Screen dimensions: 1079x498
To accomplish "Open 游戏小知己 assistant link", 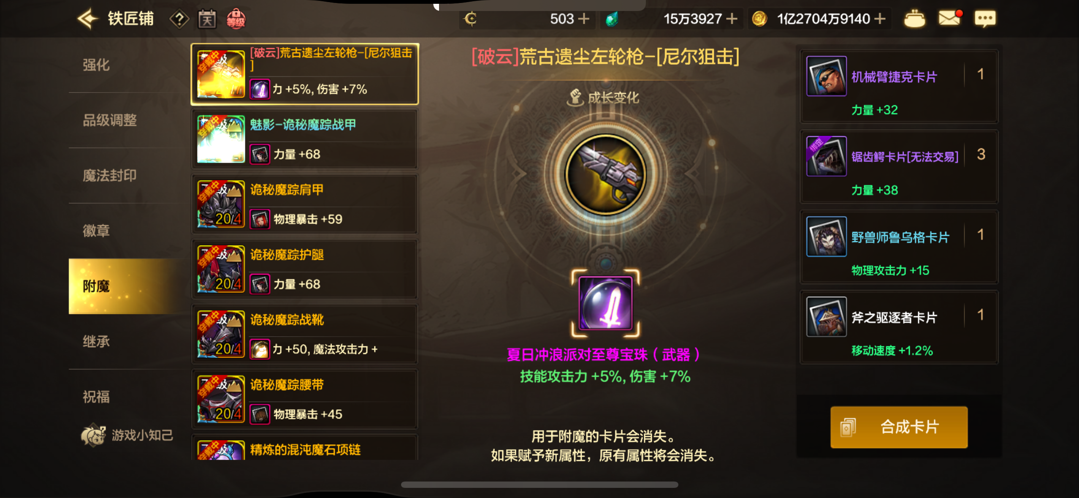I will tap(127, 435).
